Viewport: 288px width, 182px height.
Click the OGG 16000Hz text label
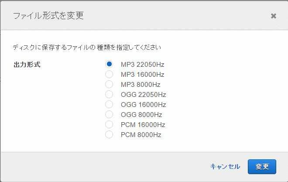144,105
